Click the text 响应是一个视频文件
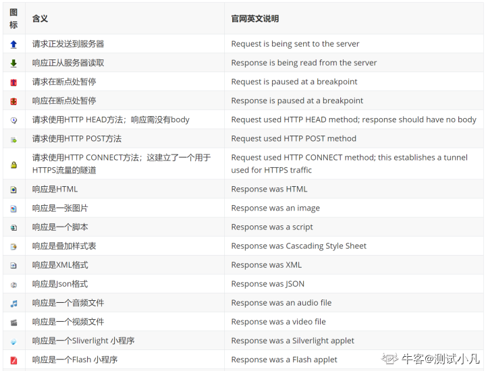 tap(68, 322)
